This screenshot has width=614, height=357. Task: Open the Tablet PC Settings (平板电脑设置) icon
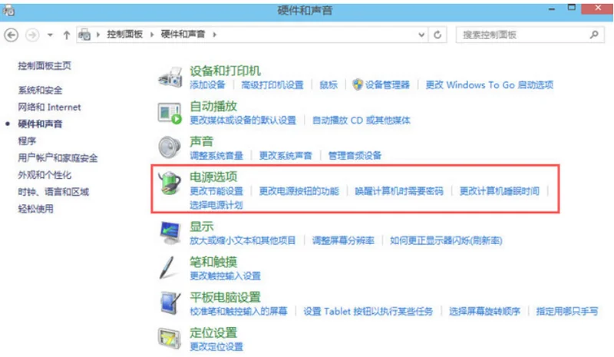(170, 303)
